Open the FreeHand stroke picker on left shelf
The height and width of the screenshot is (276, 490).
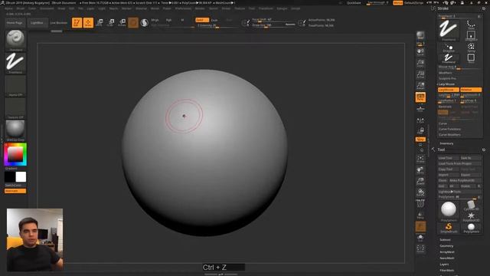[15, 63]
